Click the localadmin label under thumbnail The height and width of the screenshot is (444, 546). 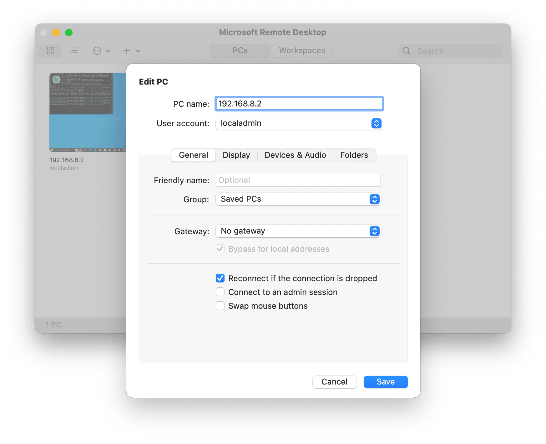click(64, 168)
